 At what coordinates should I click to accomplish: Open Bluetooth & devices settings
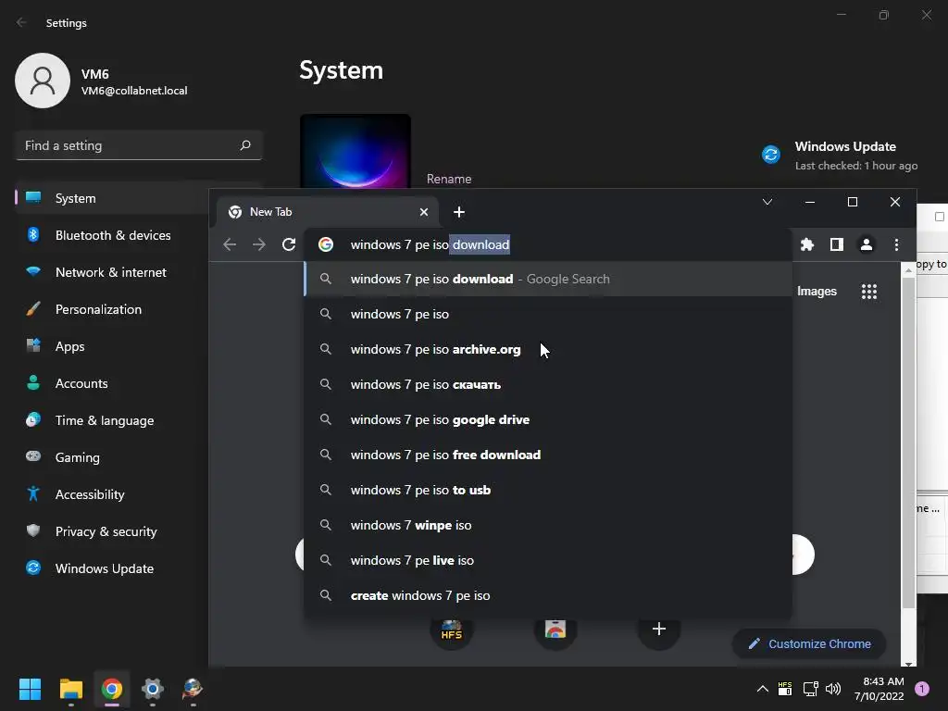[112, 234]
